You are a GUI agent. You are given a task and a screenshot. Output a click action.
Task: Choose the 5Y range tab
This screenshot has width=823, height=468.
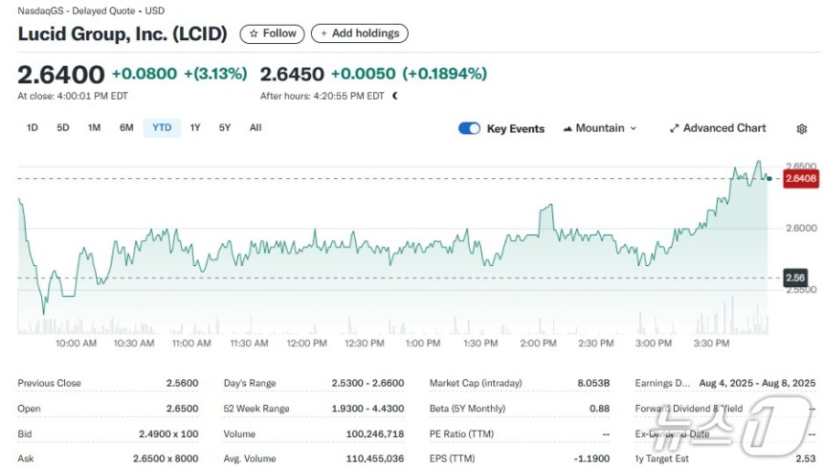225,127
